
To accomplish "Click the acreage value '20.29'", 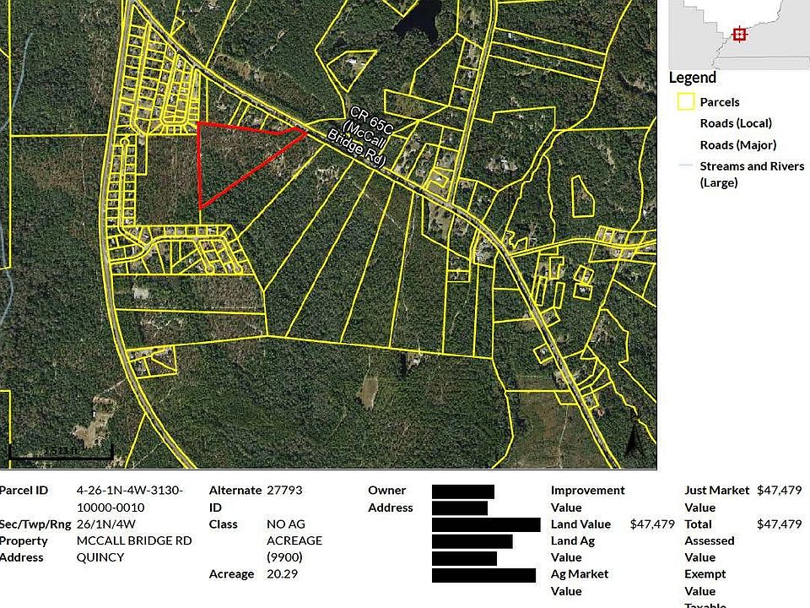I will (283, 574).
